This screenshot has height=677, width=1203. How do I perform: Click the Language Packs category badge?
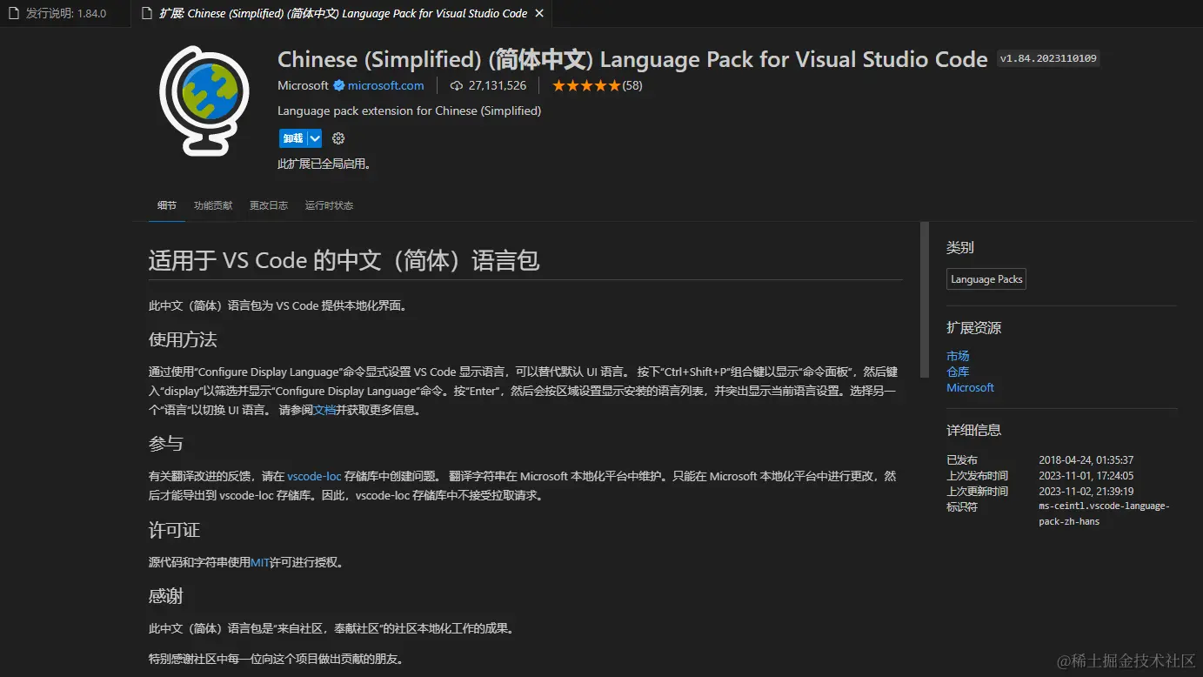[986, 278]
